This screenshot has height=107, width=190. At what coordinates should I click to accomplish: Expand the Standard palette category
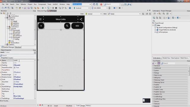153,66
